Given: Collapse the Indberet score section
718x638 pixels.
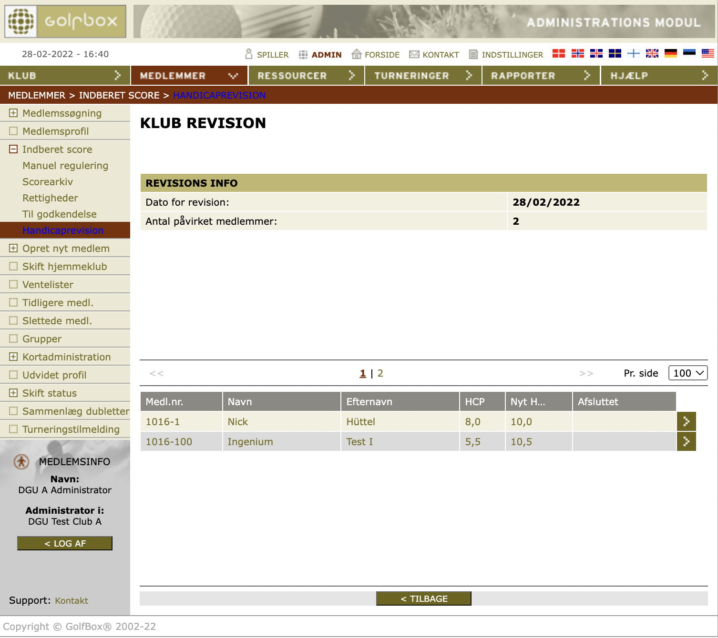Looking at the screenshot, I should 13,149.
